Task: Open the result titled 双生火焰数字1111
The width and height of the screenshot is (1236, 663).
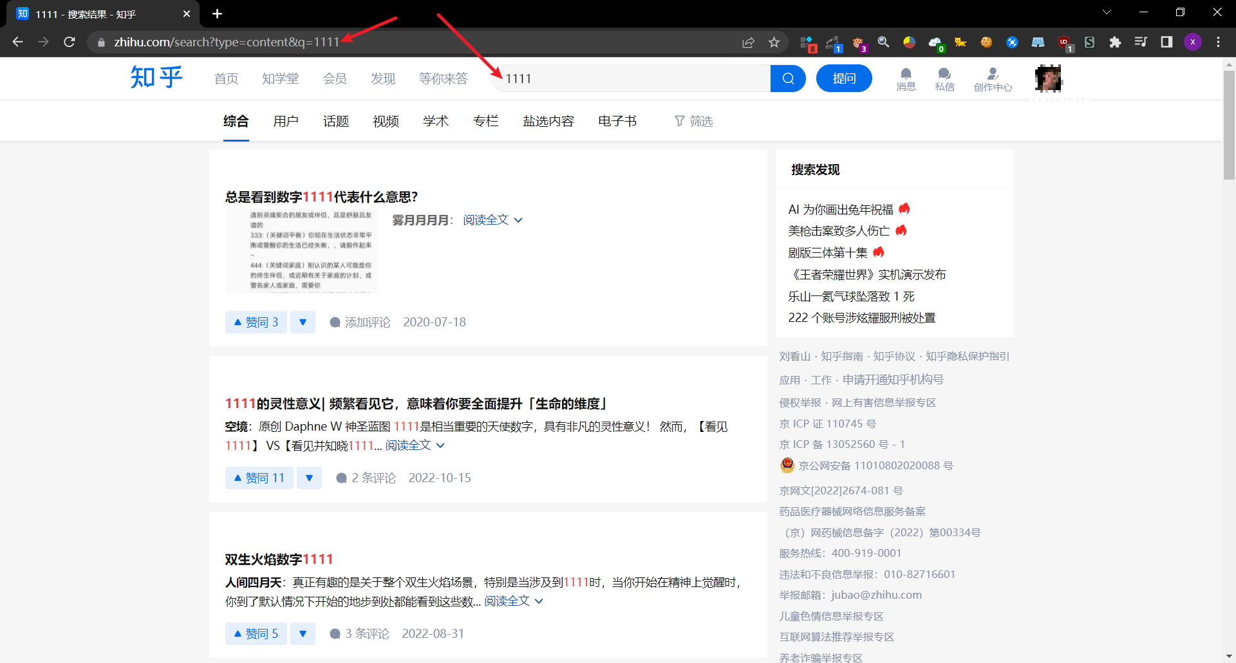Action: (279, 559)
